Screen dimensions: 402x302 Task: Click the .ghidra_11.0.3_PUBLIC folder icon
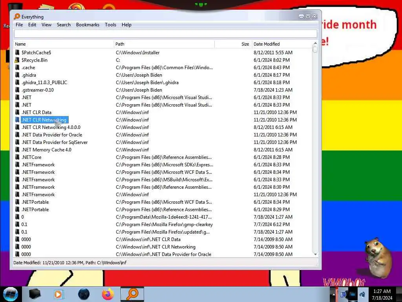tap(17, 83)
